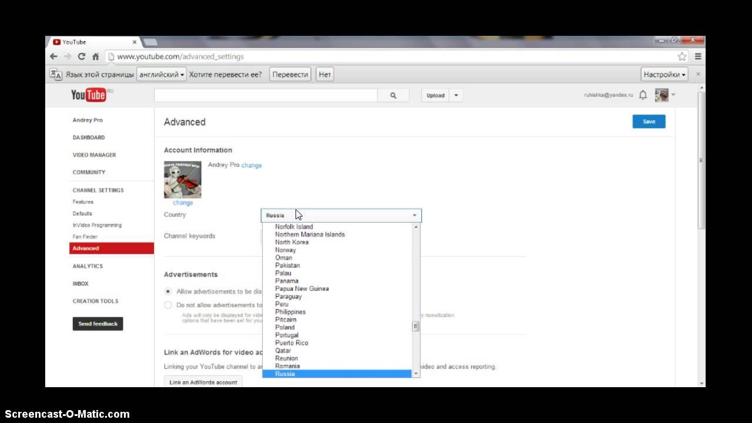Open the Defaults settings page
The width and height of the screenshot is (752, 423).
[82, 214]
